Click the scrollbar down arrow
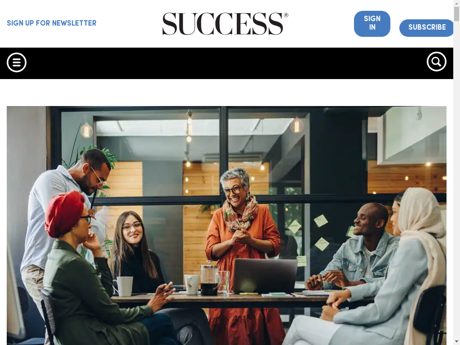460x345 pixels. [x=456, y=342]
